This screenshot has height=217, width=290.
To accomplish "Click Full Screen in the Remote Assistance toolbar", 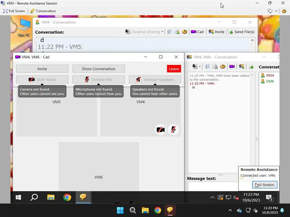I will click(x=14, y=11).
